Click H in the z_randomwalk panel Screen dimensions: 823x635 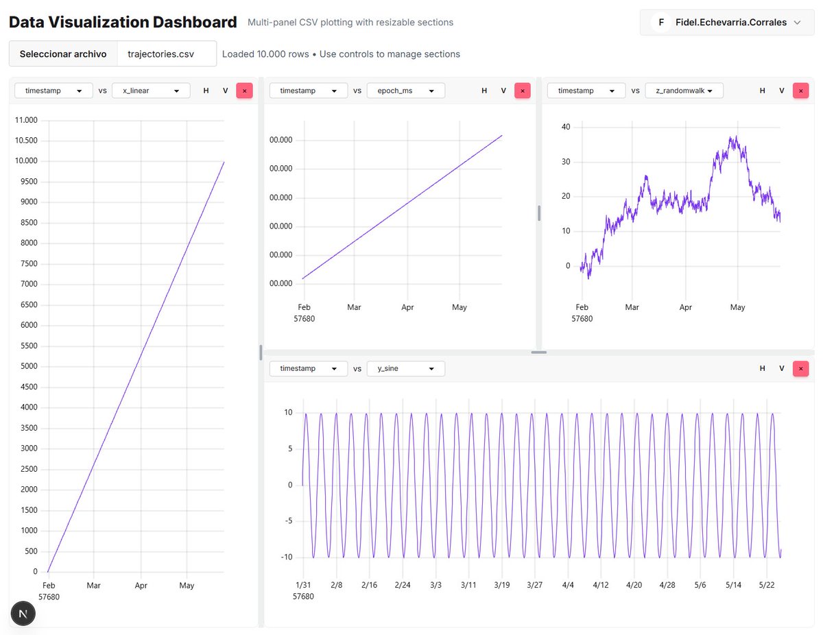pos(763,91)
